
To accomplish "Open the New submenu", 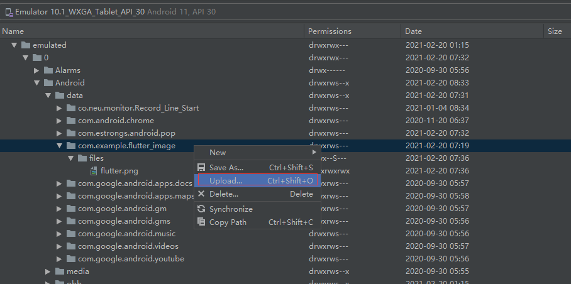I will click(257, 152).
